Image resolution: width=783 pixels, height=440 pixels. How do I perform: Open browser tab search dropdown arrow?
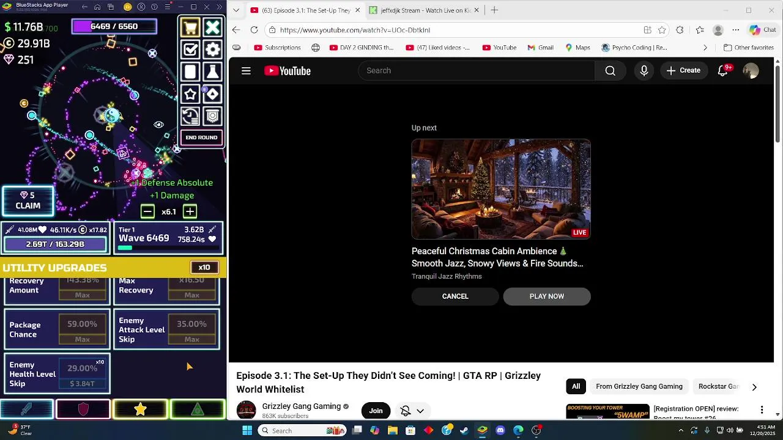click(236, 10)
